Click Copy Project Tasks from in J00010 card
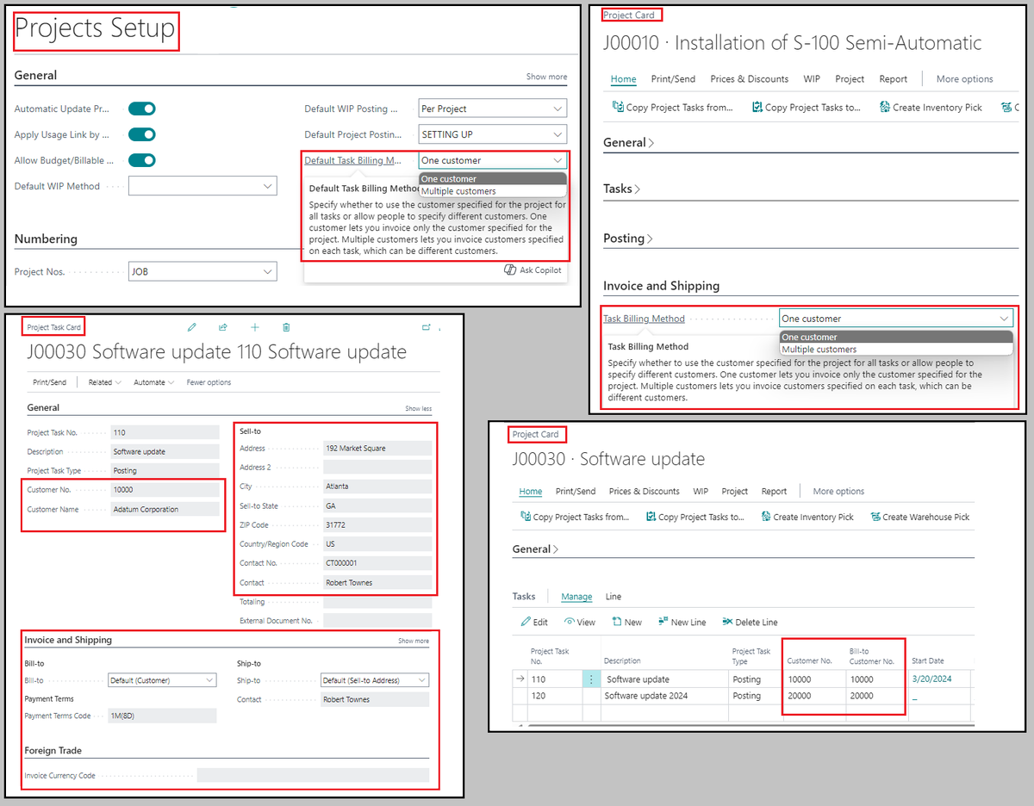The height and width of the screenshot is (806, 1034). coord(672,108)
